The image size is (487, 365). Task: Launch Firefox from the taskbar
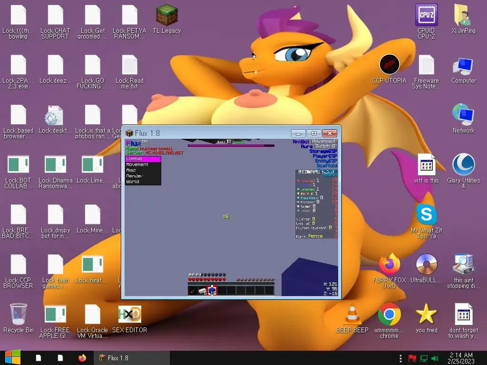tap(82, 358)
